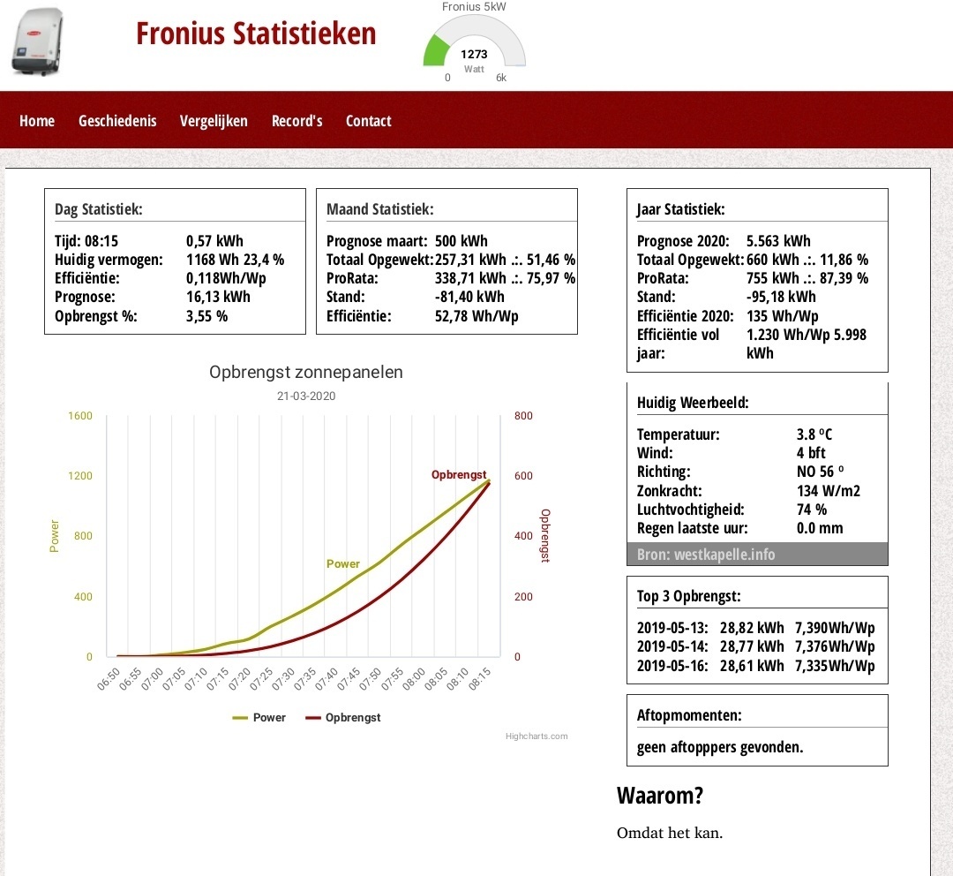Select the wind 4 bft value
Image resolution: width=953 pixels, height=876 pixels.
811,453
